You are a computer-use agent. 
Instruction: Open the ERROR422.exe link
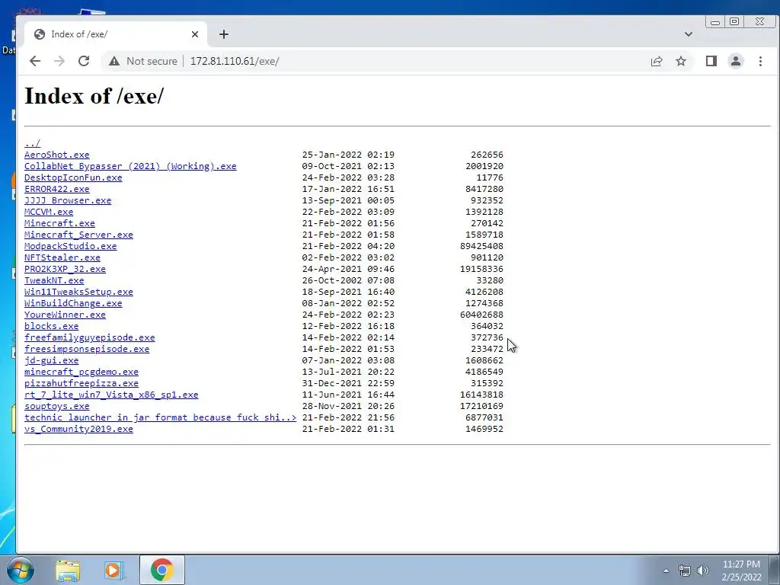click(56, 189)
